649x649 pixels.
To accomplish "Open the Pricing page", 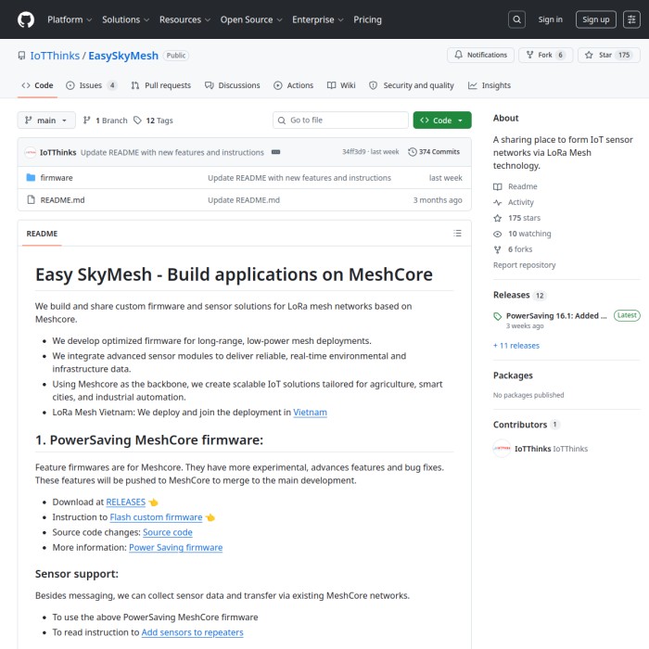I will 367,19.
